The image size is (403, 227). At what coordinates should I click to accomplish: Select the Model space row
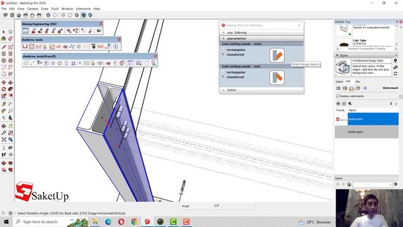(x=366, y=132)
